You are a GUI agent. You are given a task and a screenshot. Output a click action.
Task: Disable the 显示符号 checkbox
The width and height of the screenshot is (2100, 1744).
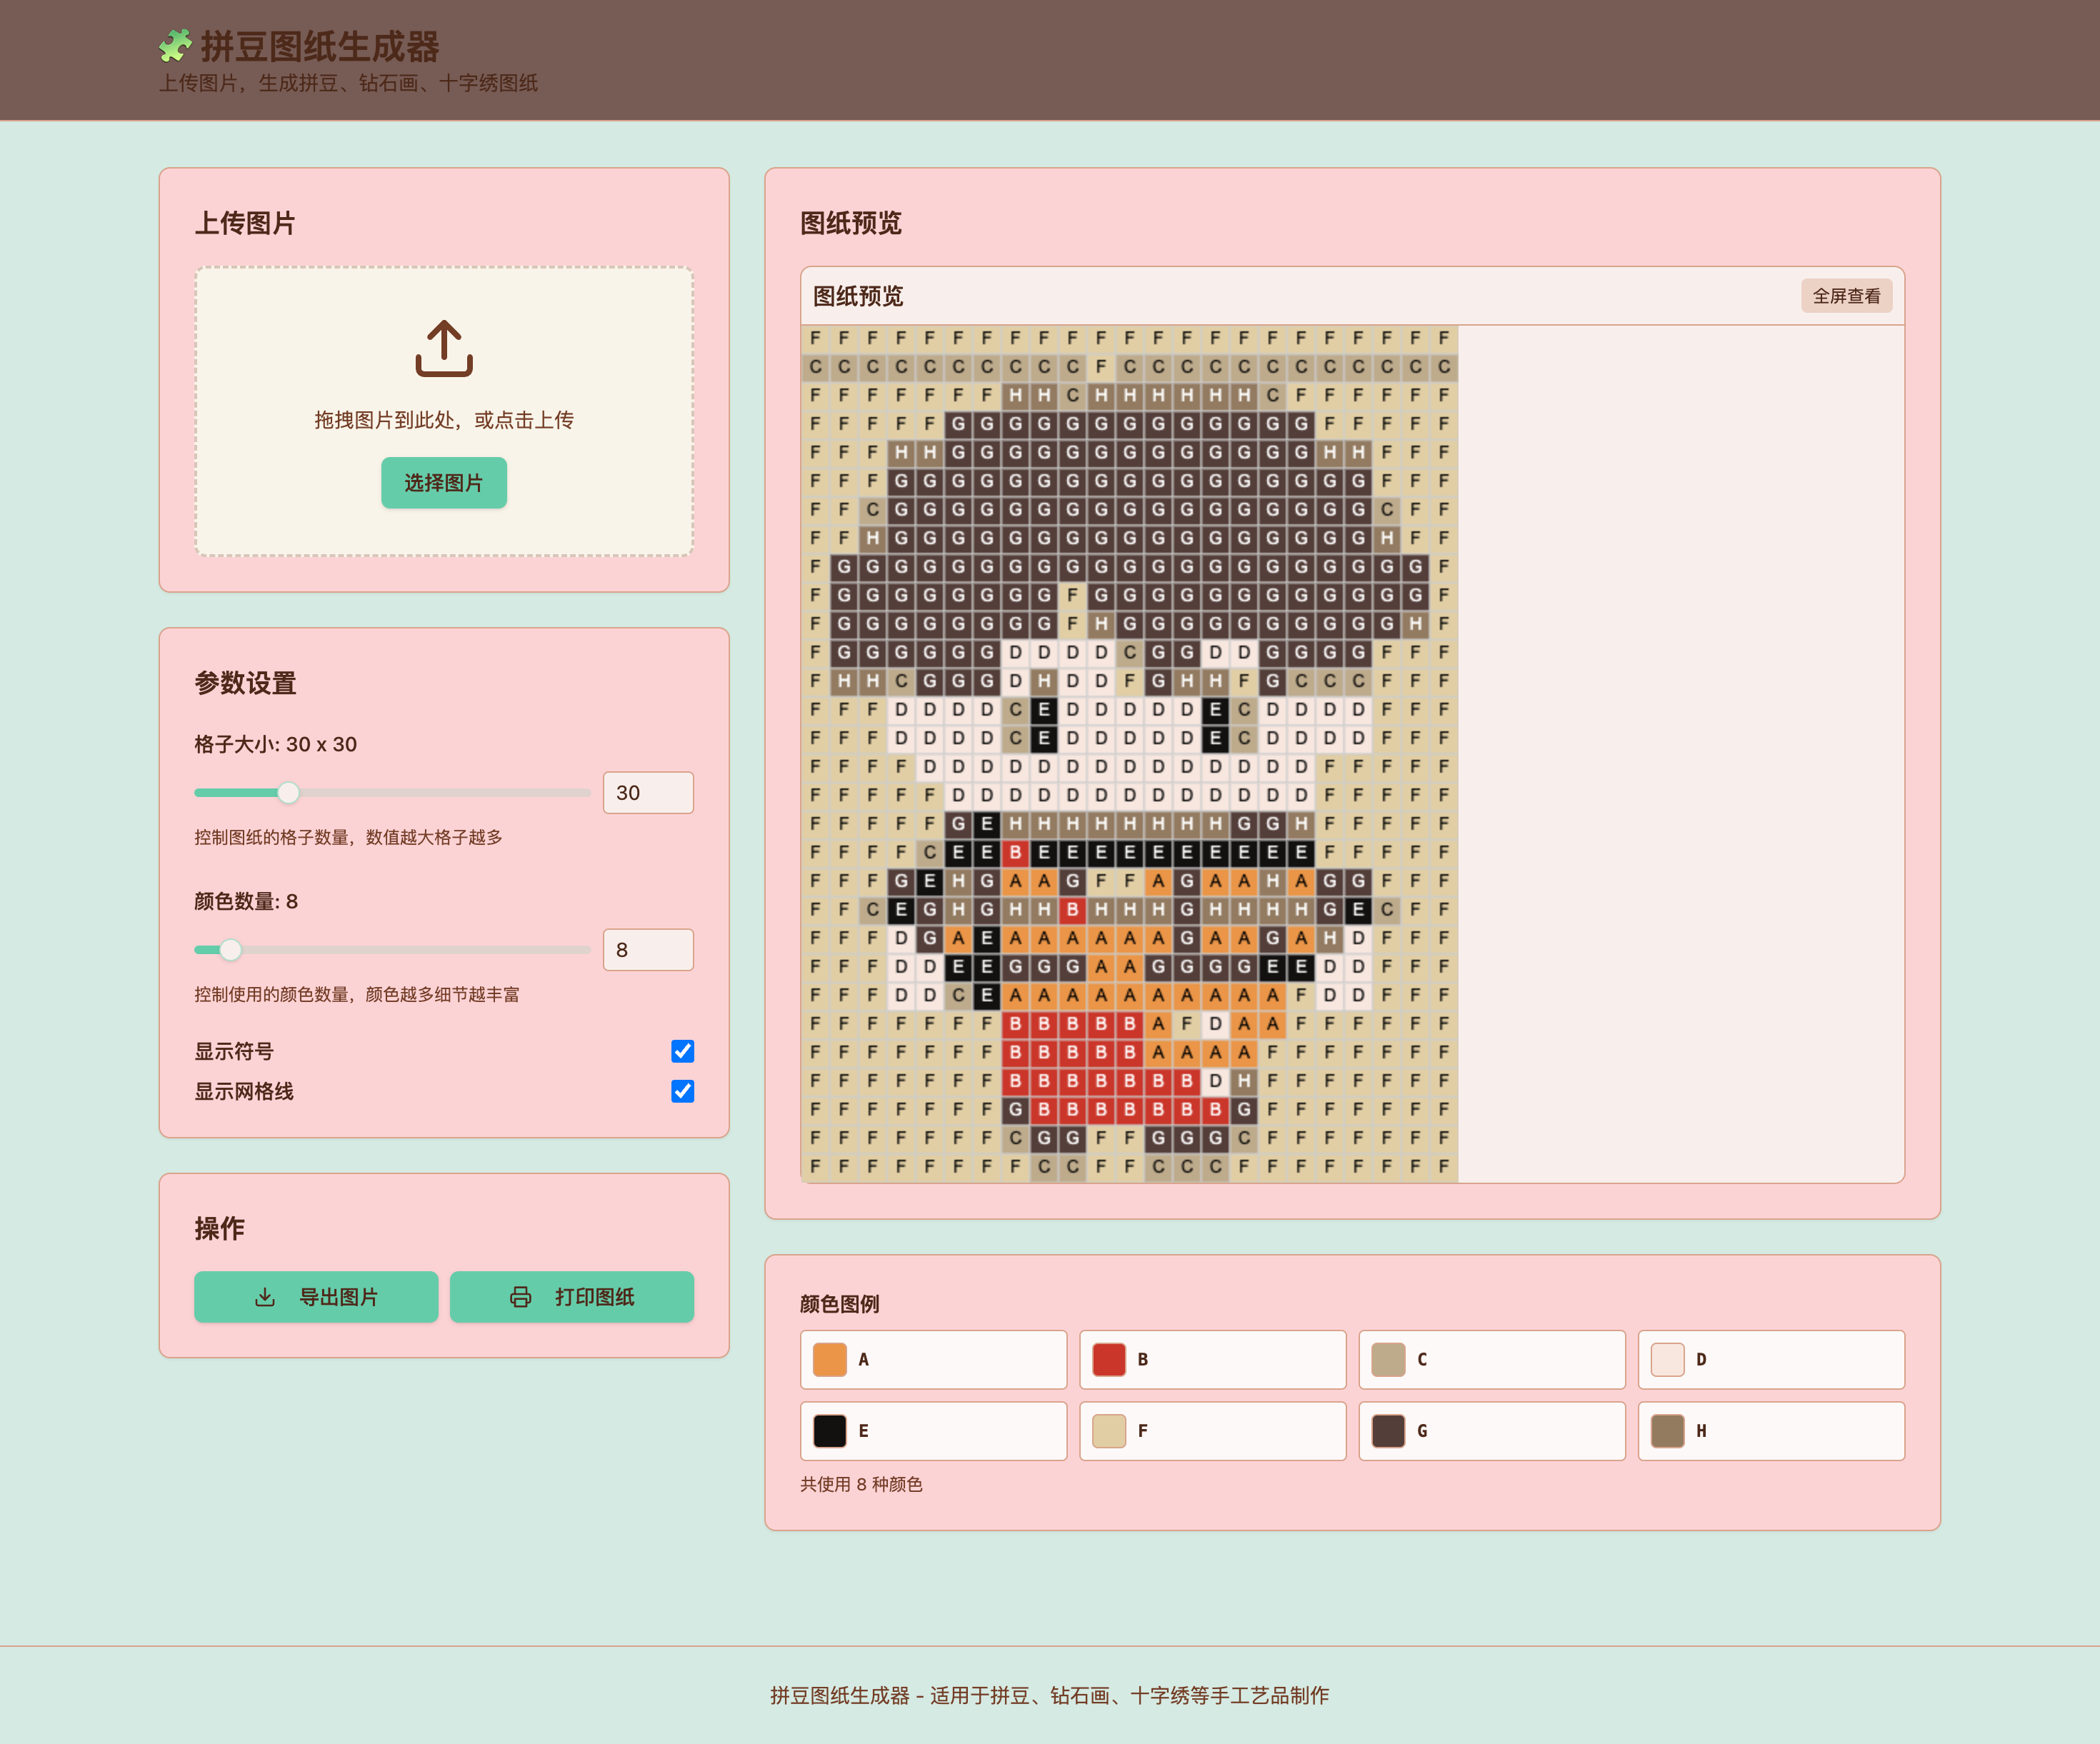point(682,1051)
